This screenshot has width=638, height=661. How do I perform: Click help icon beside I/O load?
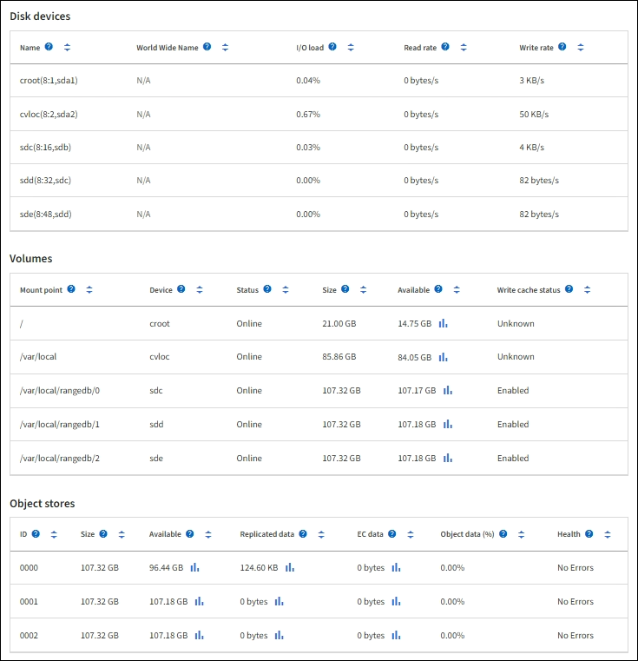click(332, 47)
